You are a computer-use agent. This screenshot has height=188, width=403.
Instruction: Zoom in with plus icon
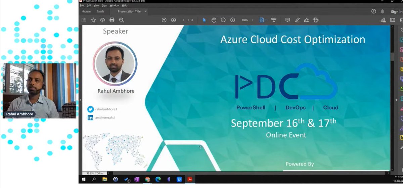[232, 20]
